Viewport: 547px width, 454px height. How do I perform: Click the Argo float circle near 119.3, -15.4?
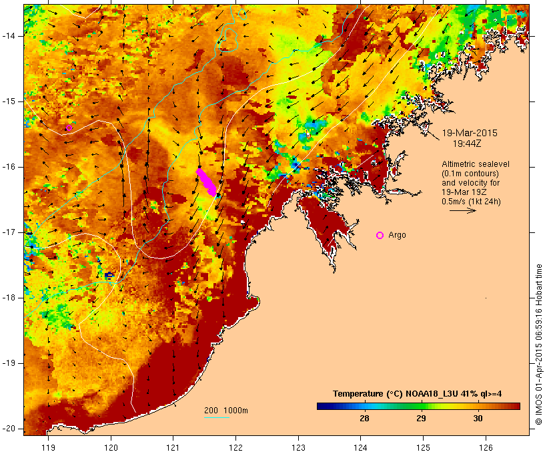69,128
